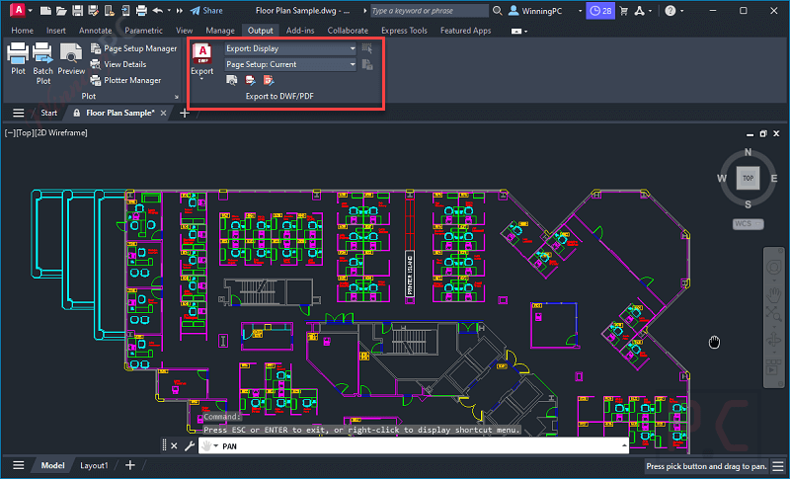Open DWF export options icon

[251, 80]
